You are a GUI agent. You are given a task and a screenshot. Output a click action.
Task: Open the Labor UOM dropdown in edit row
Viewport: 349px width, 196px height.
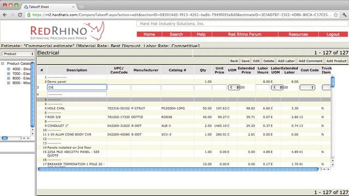(x=277, y=87)
